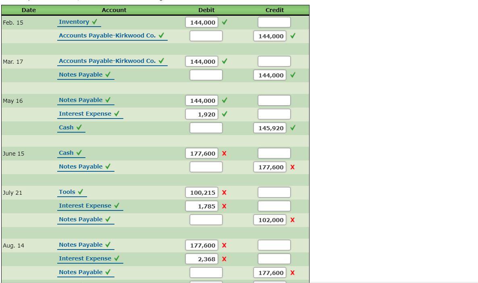Click the Debit column header
478x283 pixels.
pos(207,10)
